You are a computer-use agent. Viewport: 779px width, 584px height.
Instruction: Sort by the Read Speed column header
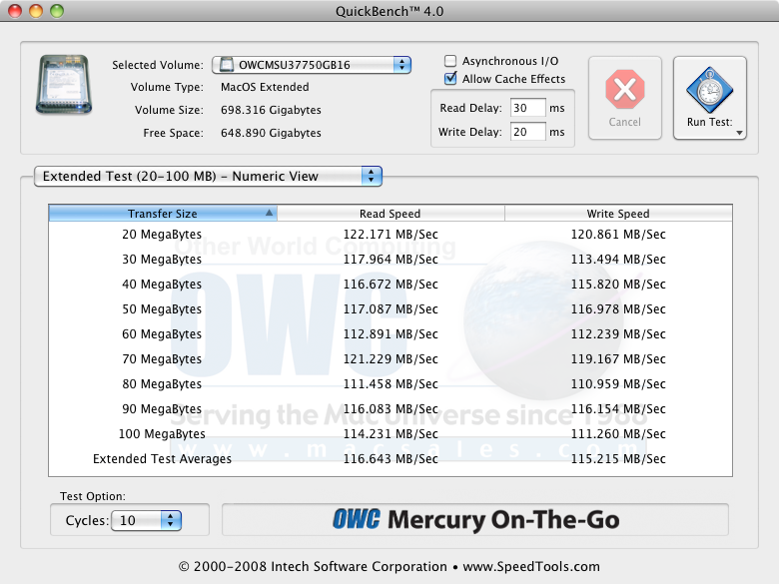389,214
